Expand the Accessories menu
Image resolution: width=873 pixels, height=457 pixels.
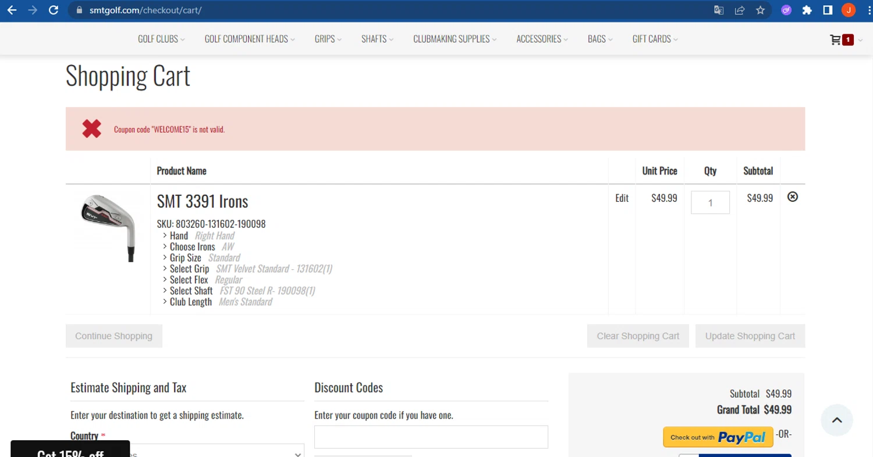coord(542,39)
